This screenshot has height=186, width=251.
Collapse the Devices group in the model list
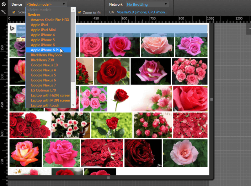pos(34,14)
